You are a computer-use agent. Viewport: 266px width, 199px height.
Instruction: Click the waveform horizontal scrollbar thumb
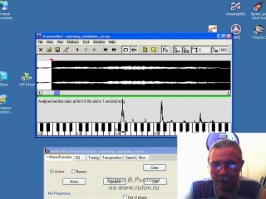click(x=57, y=92)
